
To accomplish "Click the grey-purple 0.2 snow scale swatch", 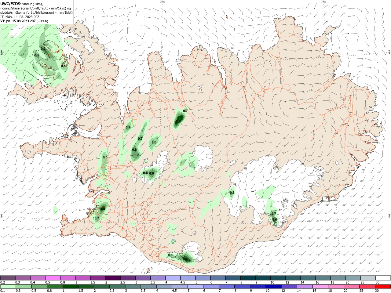I will tap(8, 278).
